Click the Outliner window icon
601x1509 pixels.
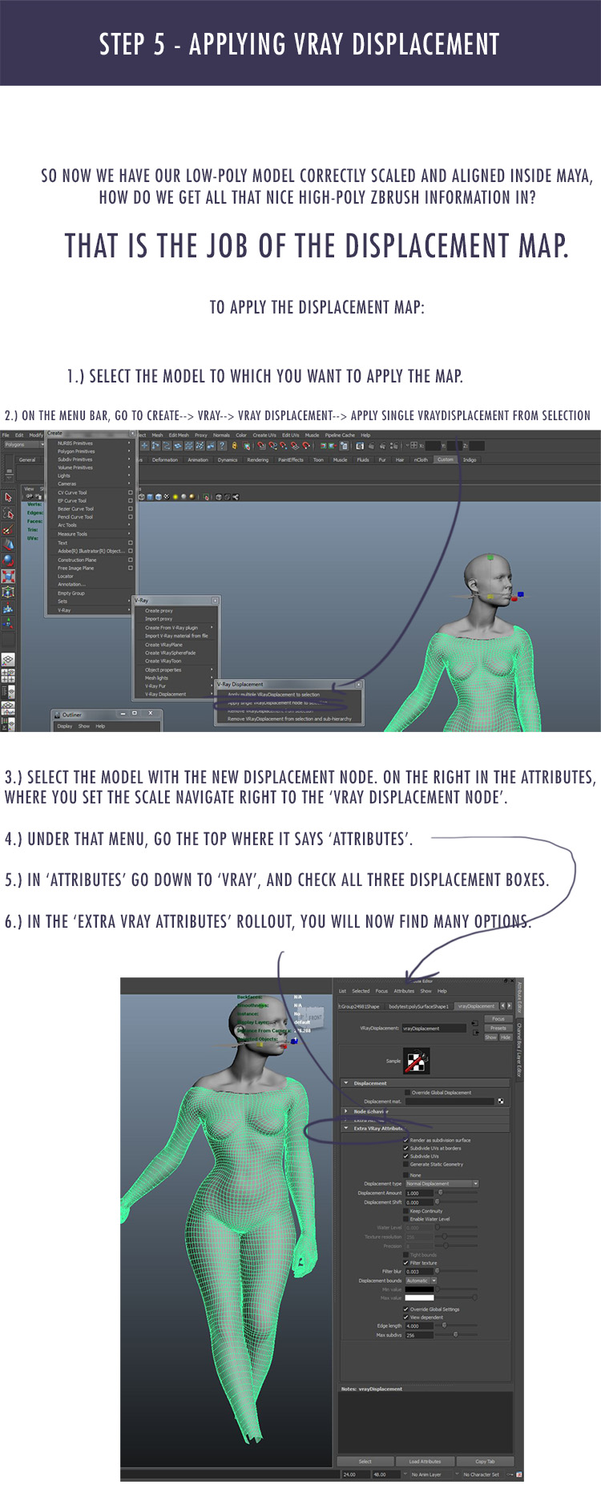pos(57,714)
